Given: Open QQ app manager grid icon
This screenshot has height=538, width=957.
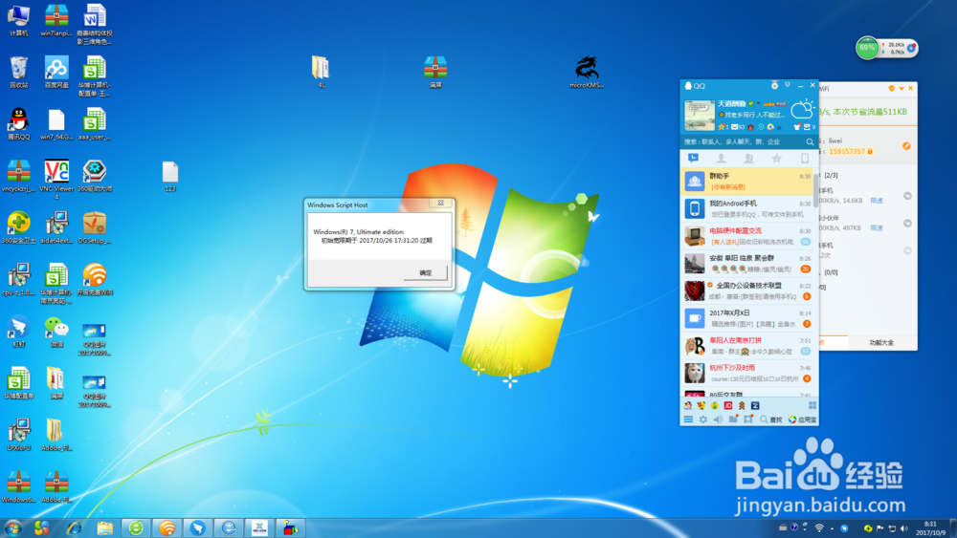Looking at the screenshot, I should [x=812, y=405].
